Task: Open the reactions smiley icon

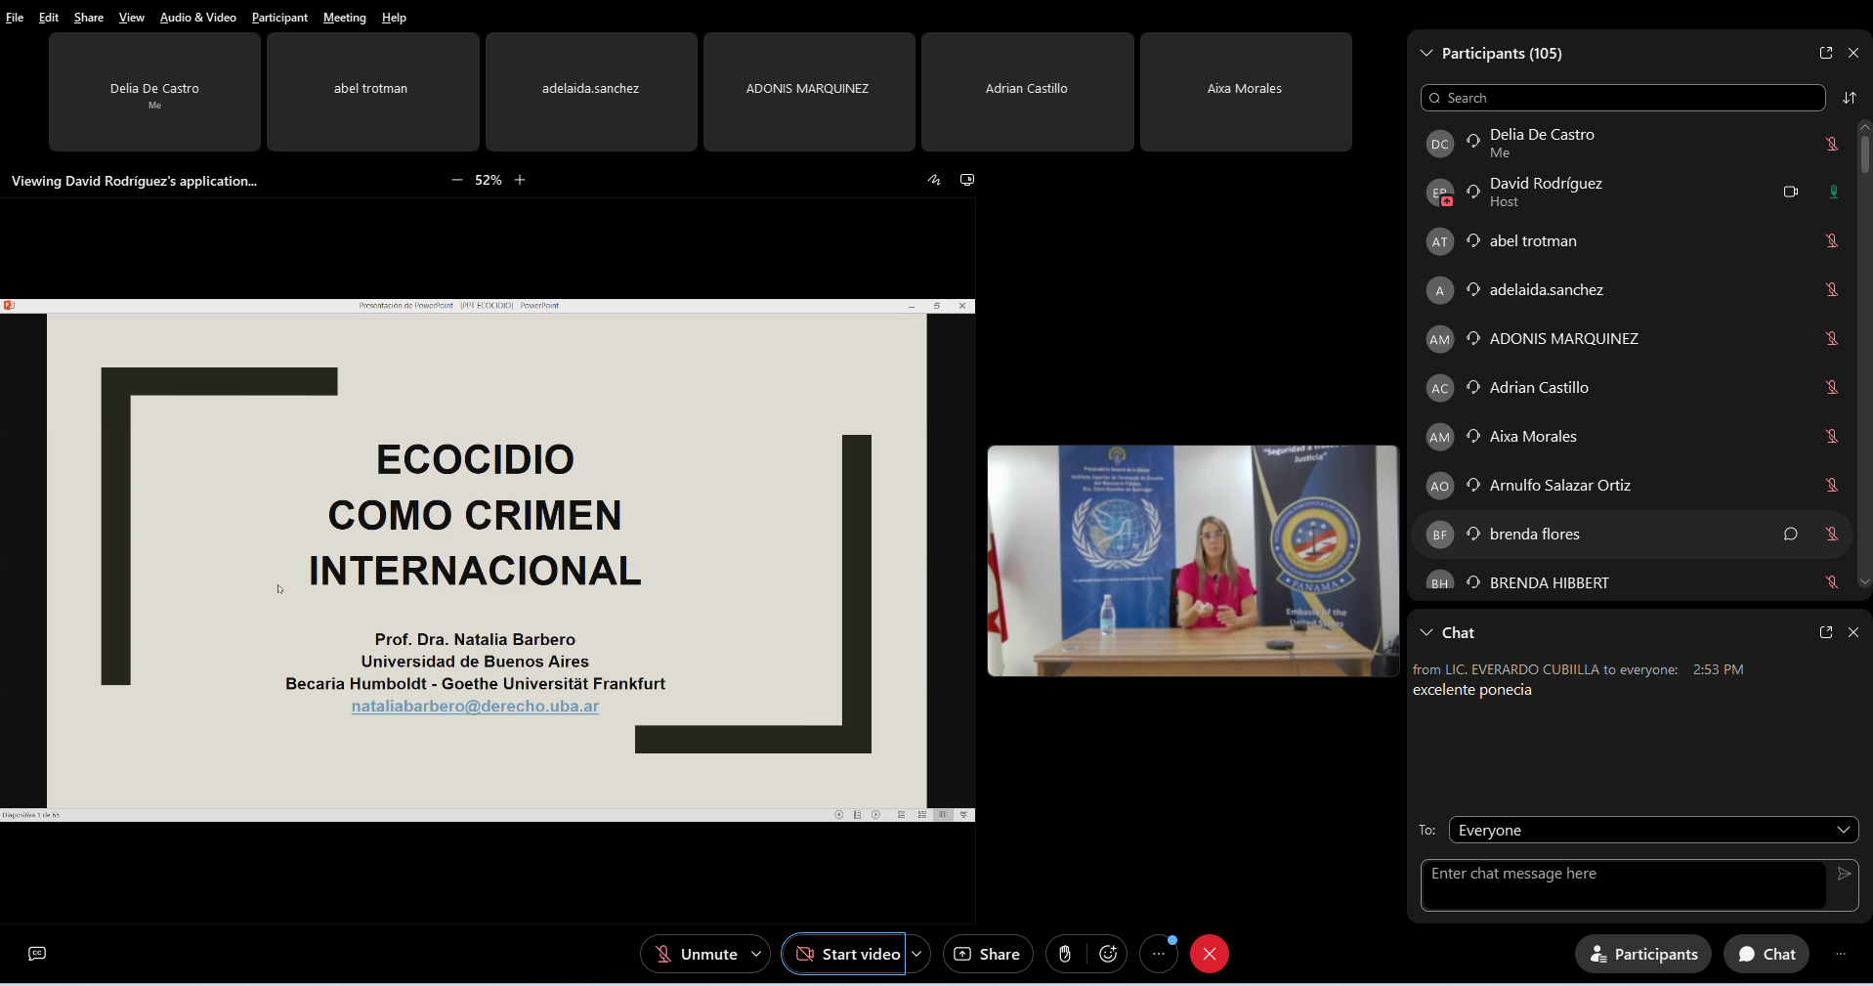Action: tap(1108, 954)
